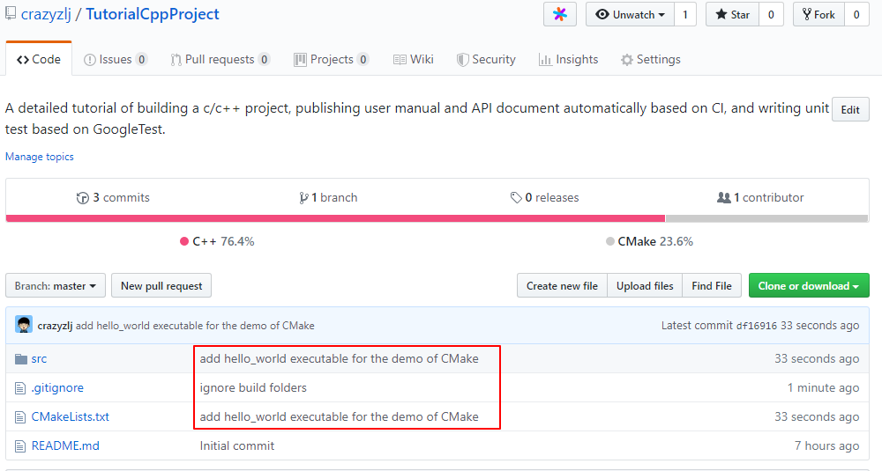Open the CMakeLists.txt row commit message
The width and height of the screenshot is (882, 471).
(x=340, y=417)
